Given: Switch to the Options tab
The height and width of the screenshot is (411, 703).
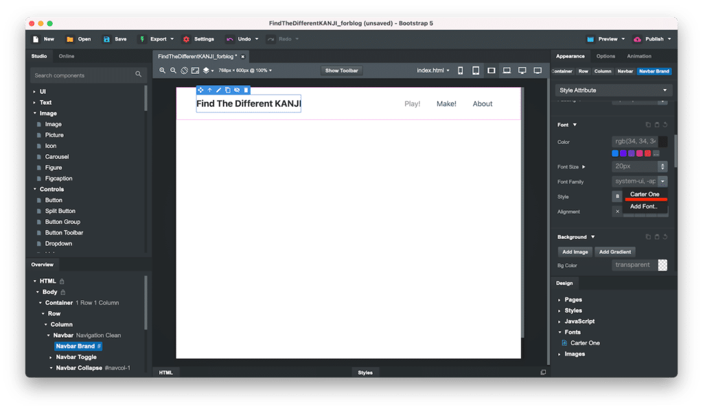Looking at the screenshot, I should click(x=605, y=56).
